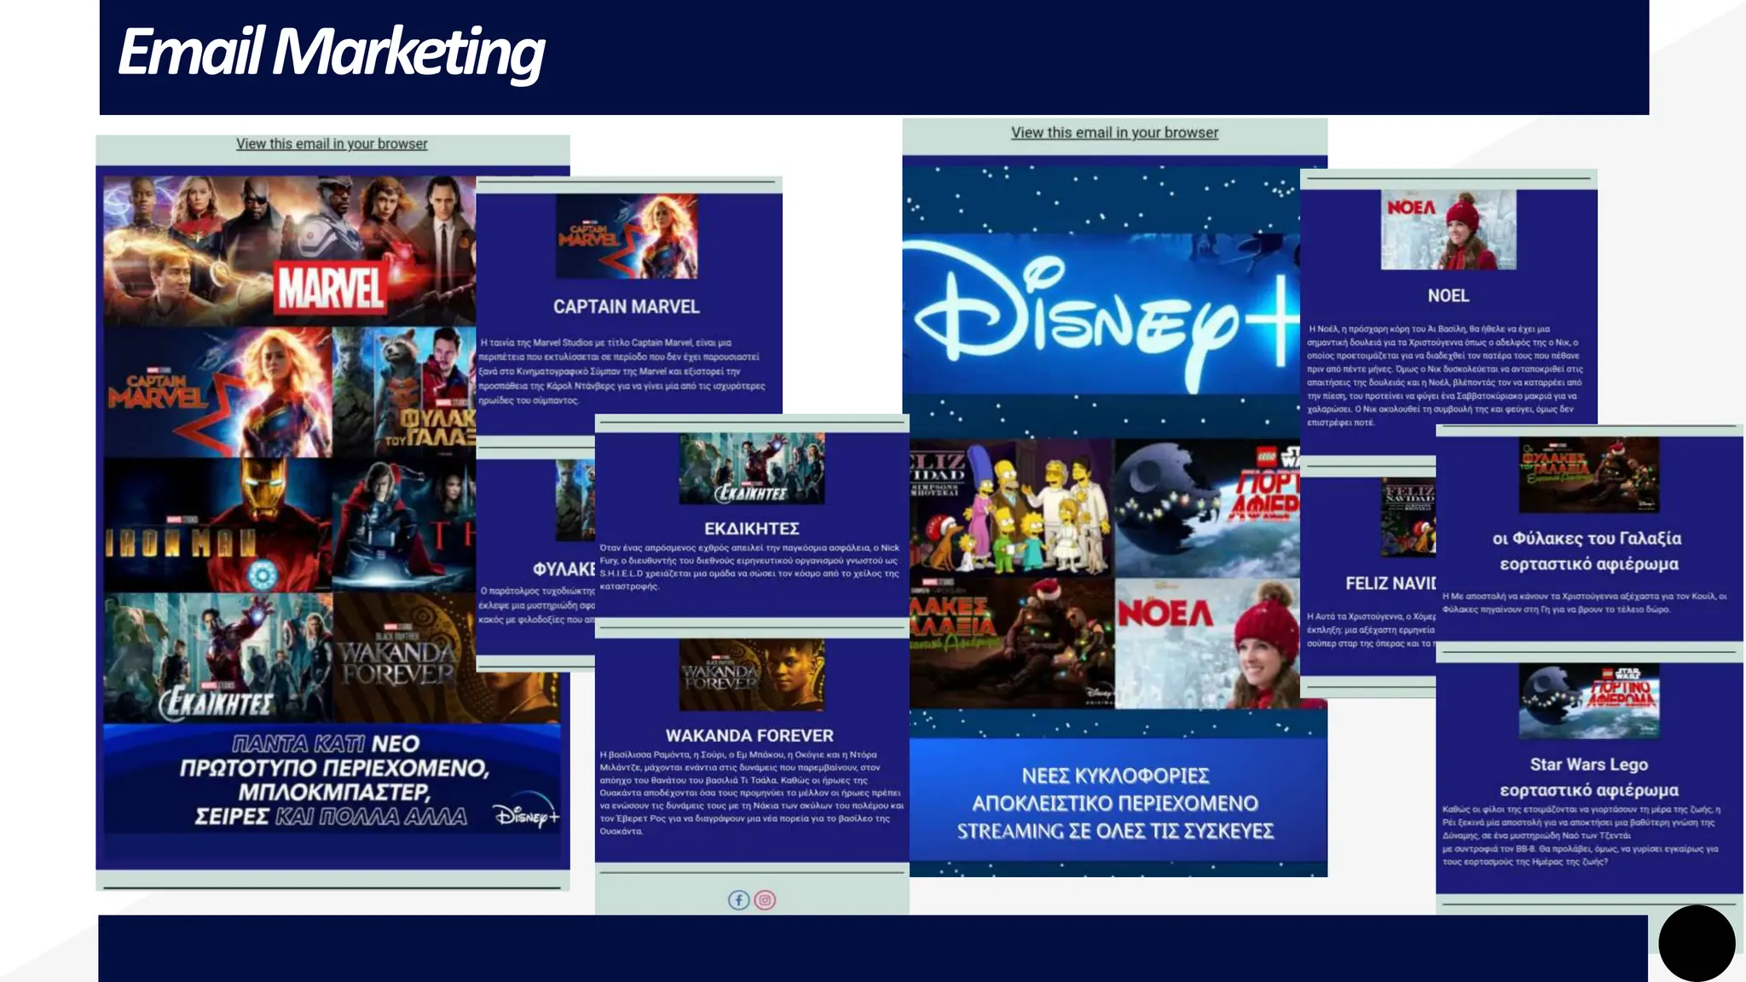Image resolution: width=1746 pixels, height=982 pixels.
Task: Select the Wakanda Forever poster in the Marvel collage
Action: click(x=446, y=658)
